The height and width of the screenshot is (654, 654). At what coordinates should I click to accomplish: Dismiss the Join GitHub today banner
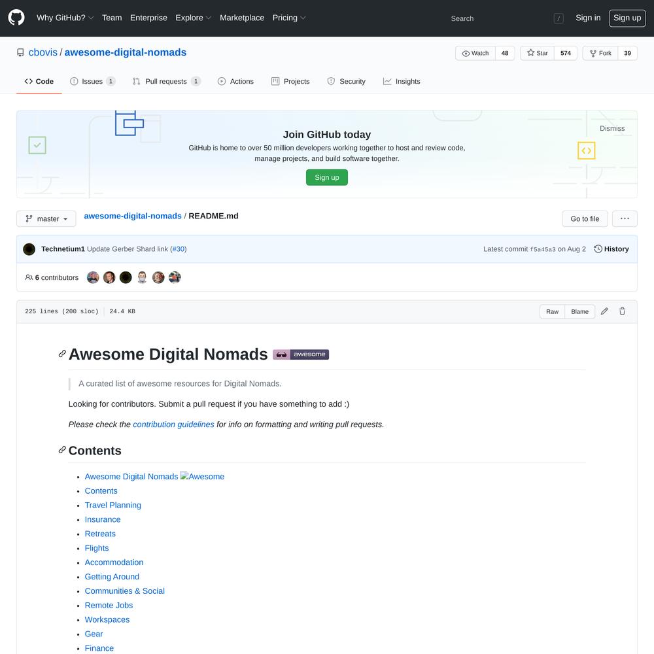[x=612, y=128]
